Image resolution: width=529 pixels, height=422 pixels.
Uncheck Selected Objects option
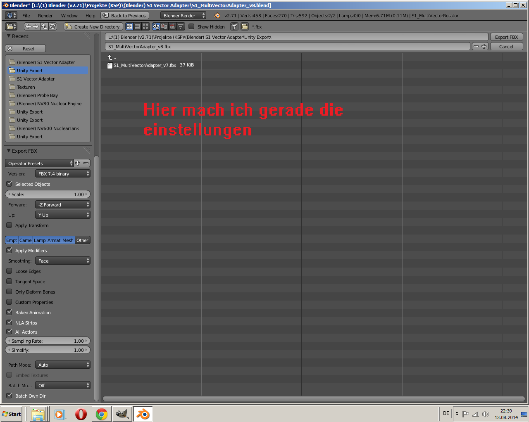(10, 184)
